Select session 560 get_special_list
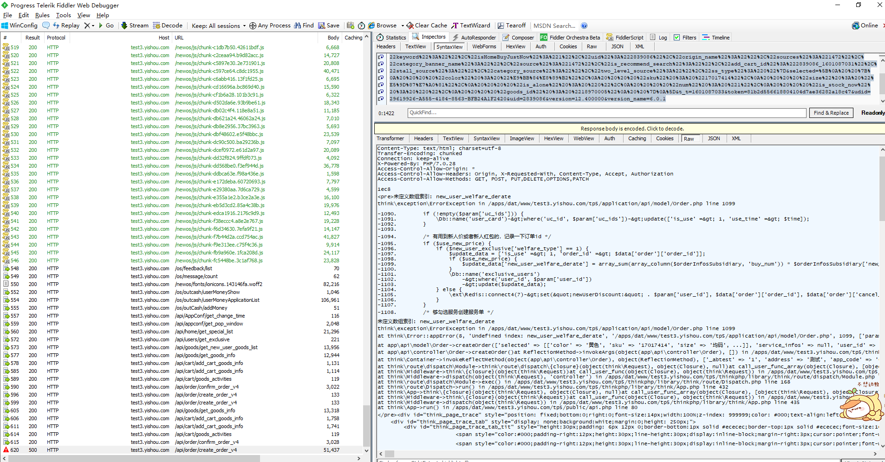This screenshot has width=885, height=462. point(181,332)
